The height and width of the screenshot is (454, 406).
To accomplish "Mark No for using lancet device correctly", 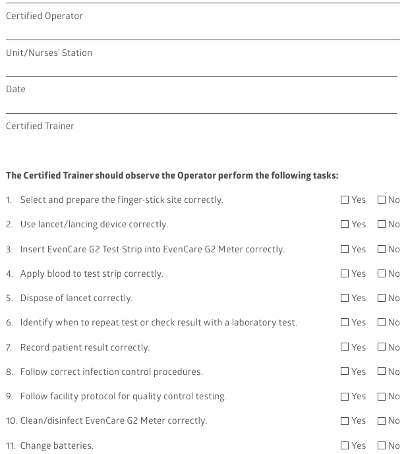I will 382,224.
